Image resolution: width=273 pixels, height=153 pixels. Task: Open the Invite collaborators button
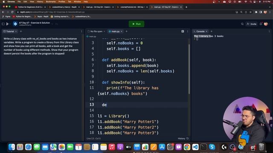pyautogui.click(x=252, y=24)
